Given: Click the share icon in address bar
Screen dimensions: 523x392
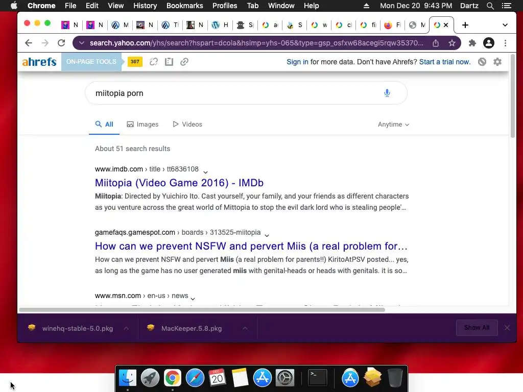Looking at the screenshot, I should [x=436, y=43].
